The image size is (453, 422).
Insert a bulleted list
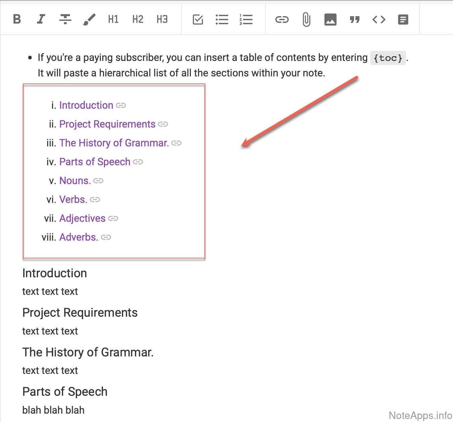click(222, 20)
